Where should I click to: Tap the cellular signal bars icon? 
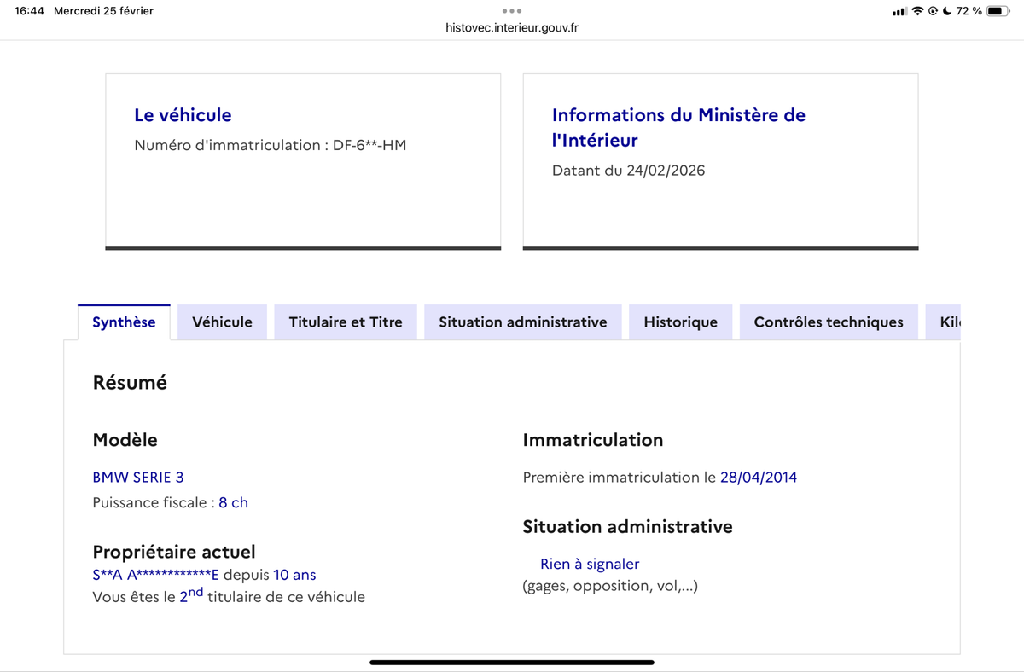899,11
